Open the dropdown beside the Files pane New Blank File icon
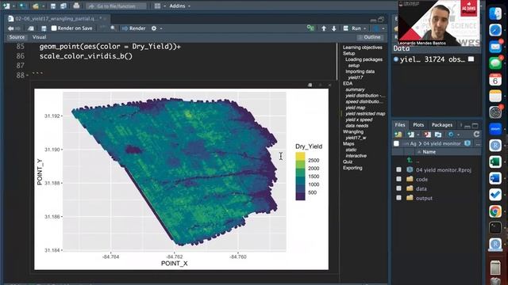Image resolution: width=508 pixels, height=285 pixels. pyautogui.click(x=418, y=135)
